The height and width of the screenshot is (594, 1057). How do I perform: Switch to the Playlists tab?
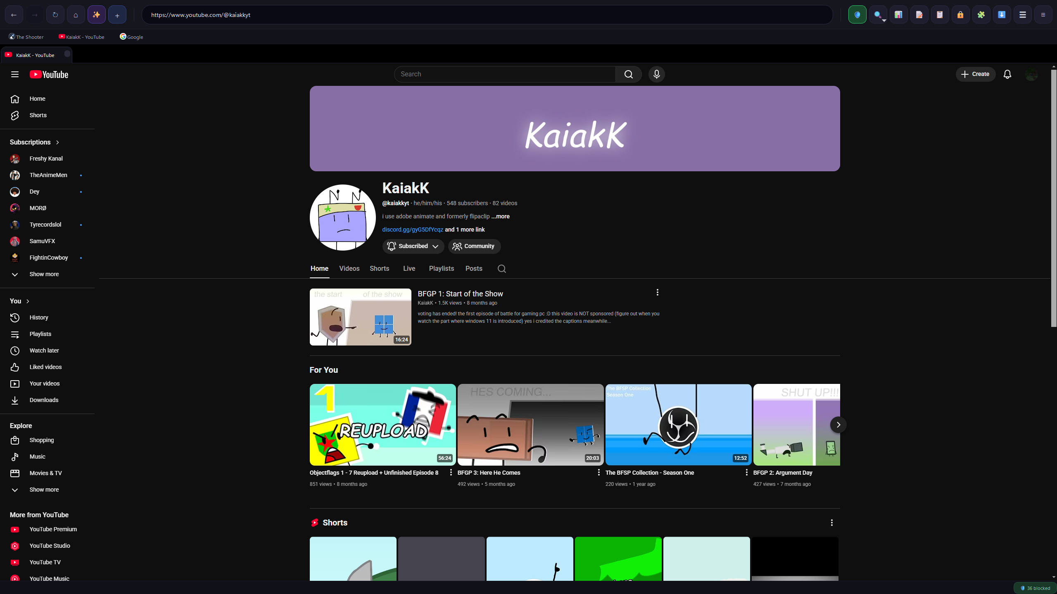pyautogui.click(x=441, y=268)
